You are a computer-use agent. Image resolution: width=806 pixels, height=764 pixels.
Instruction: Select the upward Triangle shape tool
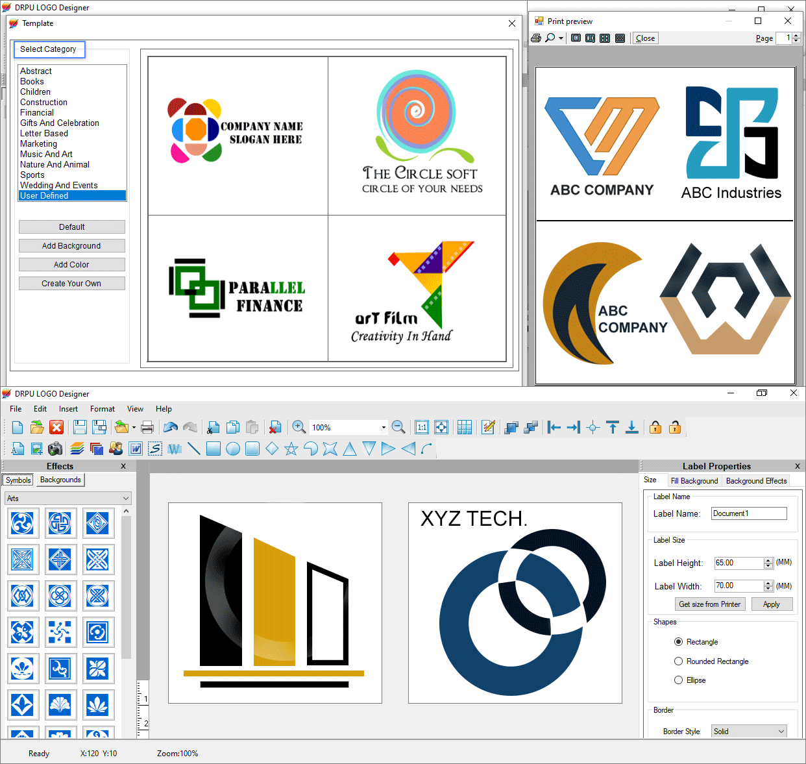(x=350, y=449)
